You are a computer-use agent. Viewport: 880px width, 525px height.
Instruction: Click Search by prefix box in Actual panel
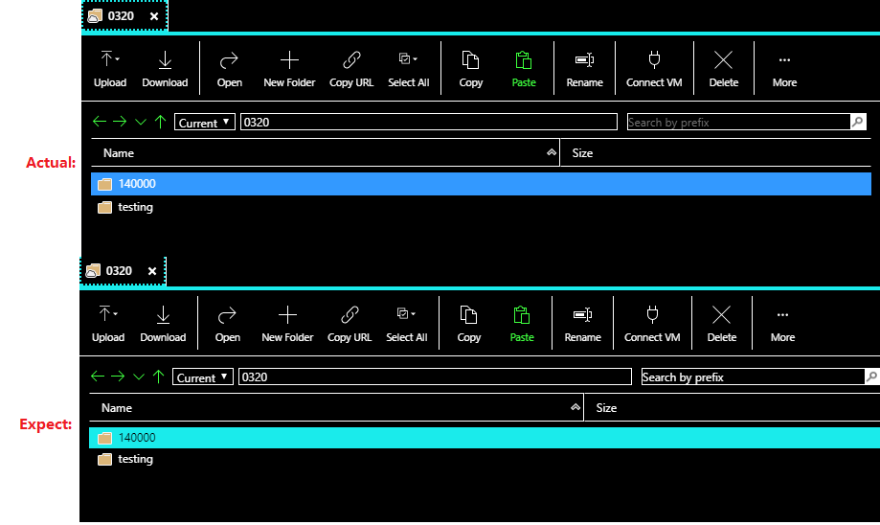[738, 122]
